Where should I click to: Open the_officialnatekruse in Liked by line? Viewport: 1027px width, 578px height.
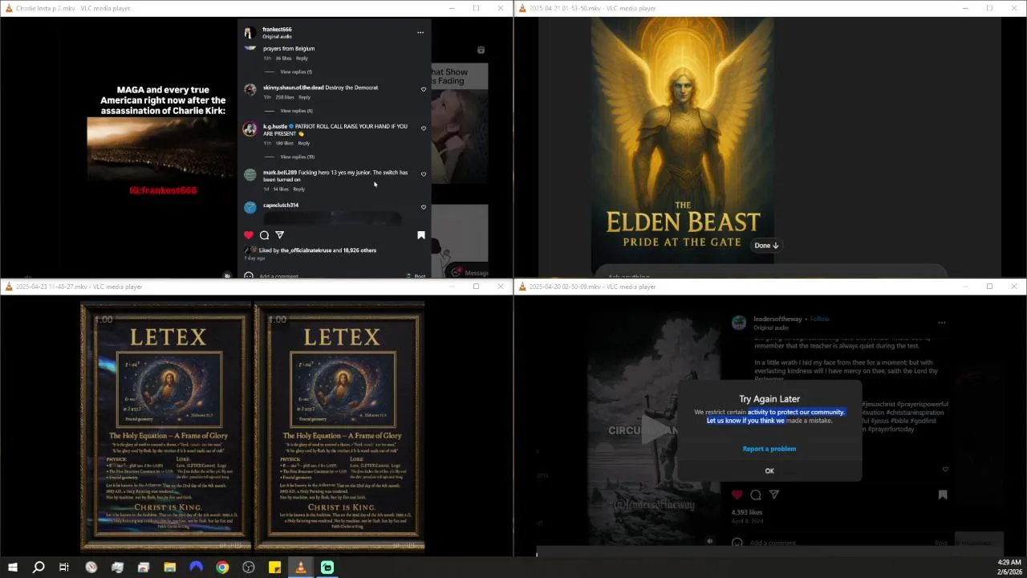pos(306,250)
